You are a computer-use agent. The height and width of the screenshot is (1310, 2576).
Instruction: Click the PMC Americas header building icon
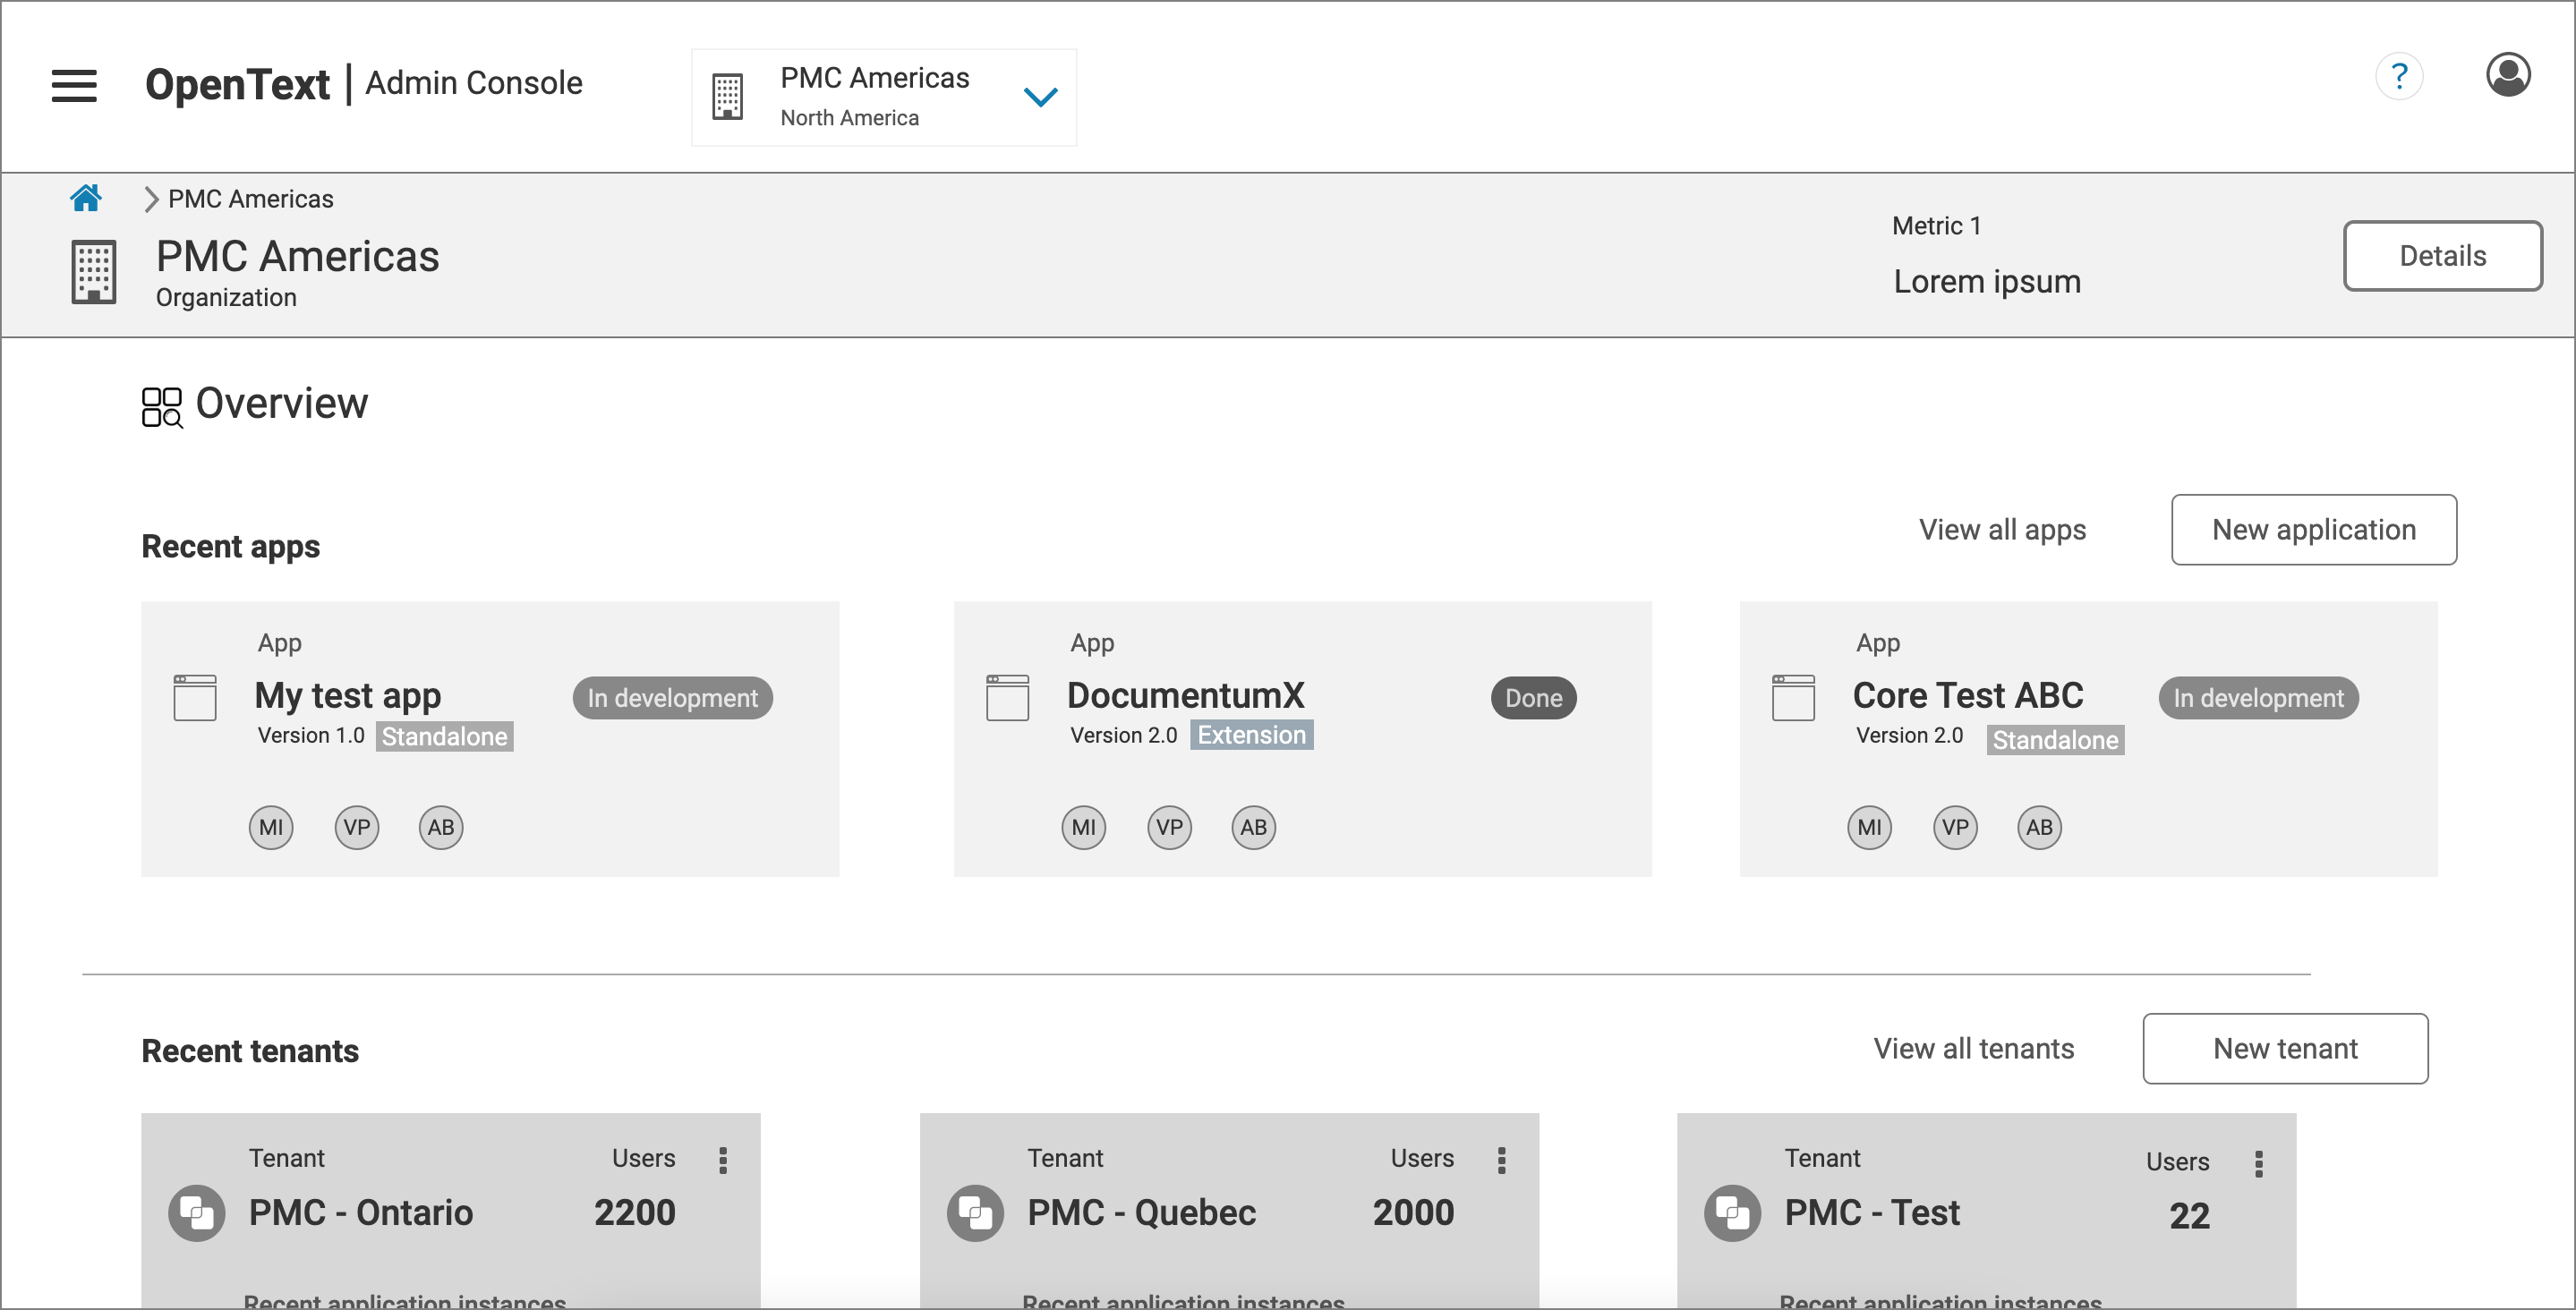click(x=94, y=271)
